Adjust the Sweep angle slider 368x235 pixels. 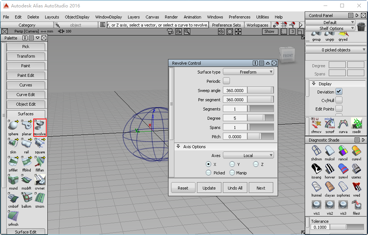pyautogui.click(x=261, y=91)
